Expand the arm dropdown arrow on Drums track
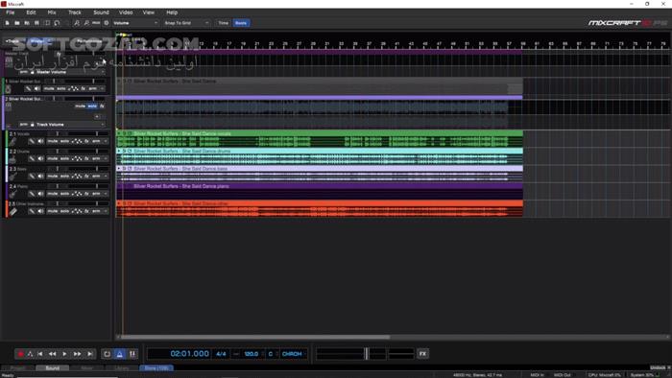 pyautogui.click(x=106, y=159)
